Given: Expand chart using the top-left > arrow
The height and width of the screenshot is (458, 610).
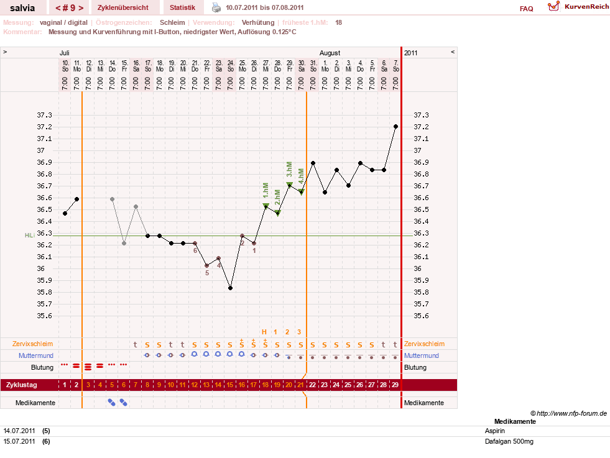Looking at the screenshot, I should tap(5, 52).
